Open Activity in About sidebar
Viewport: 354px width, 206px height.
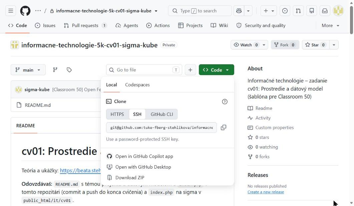259,118
